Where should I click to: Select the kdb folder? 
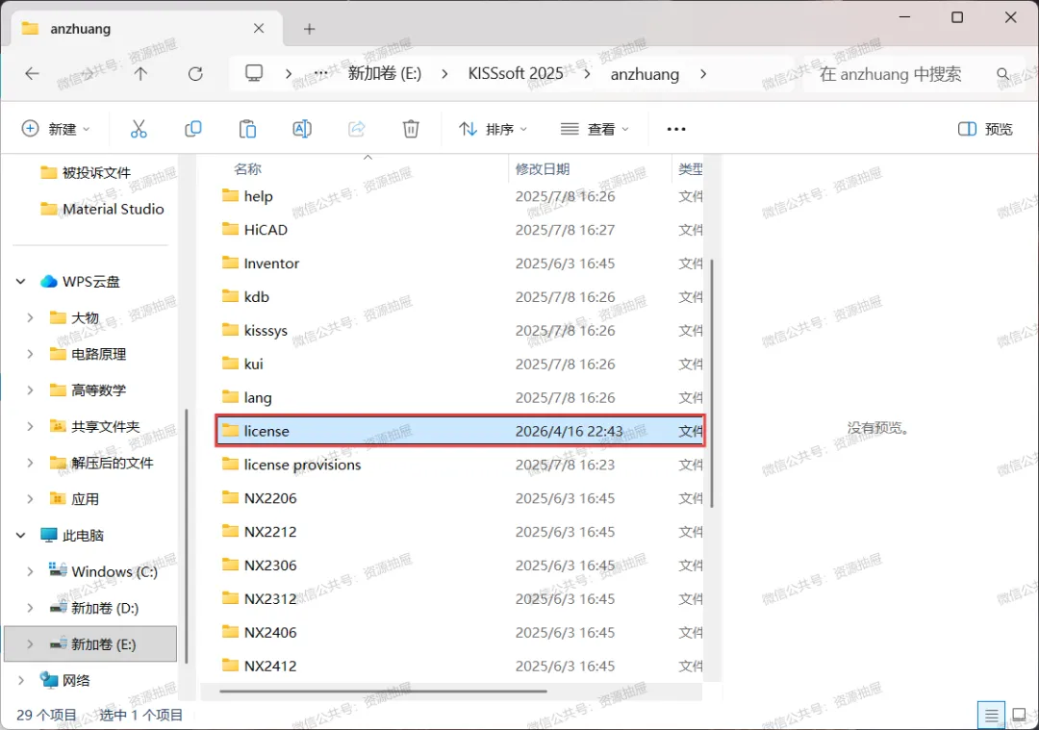(257, 297)
